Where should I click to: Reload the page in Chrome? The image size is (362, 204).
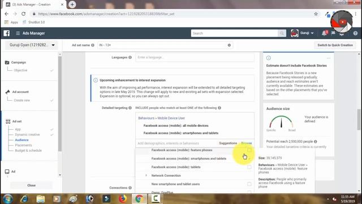24,14
